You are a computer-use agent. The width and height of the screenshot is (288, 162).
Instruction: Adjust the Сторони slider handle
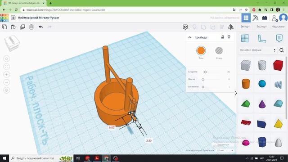(205, 72)
